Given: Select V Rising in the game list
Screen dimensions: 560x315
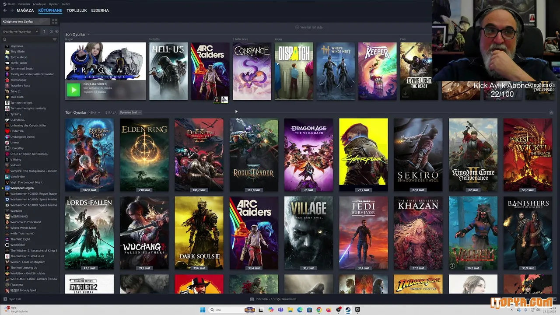Looking at the screenshot, I should pos(16,160).
